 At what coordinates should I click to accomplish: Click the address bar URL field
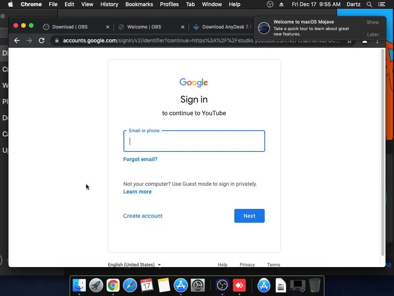201,40
